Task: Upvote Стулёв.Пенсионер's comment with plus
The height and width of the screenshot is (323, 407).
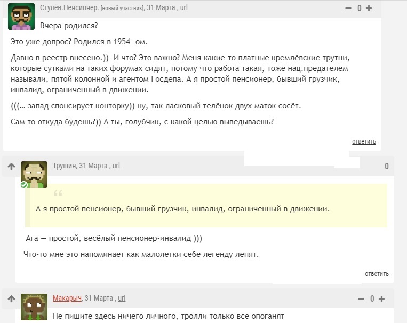Action: pyautogui.click(x=369, y=9)
